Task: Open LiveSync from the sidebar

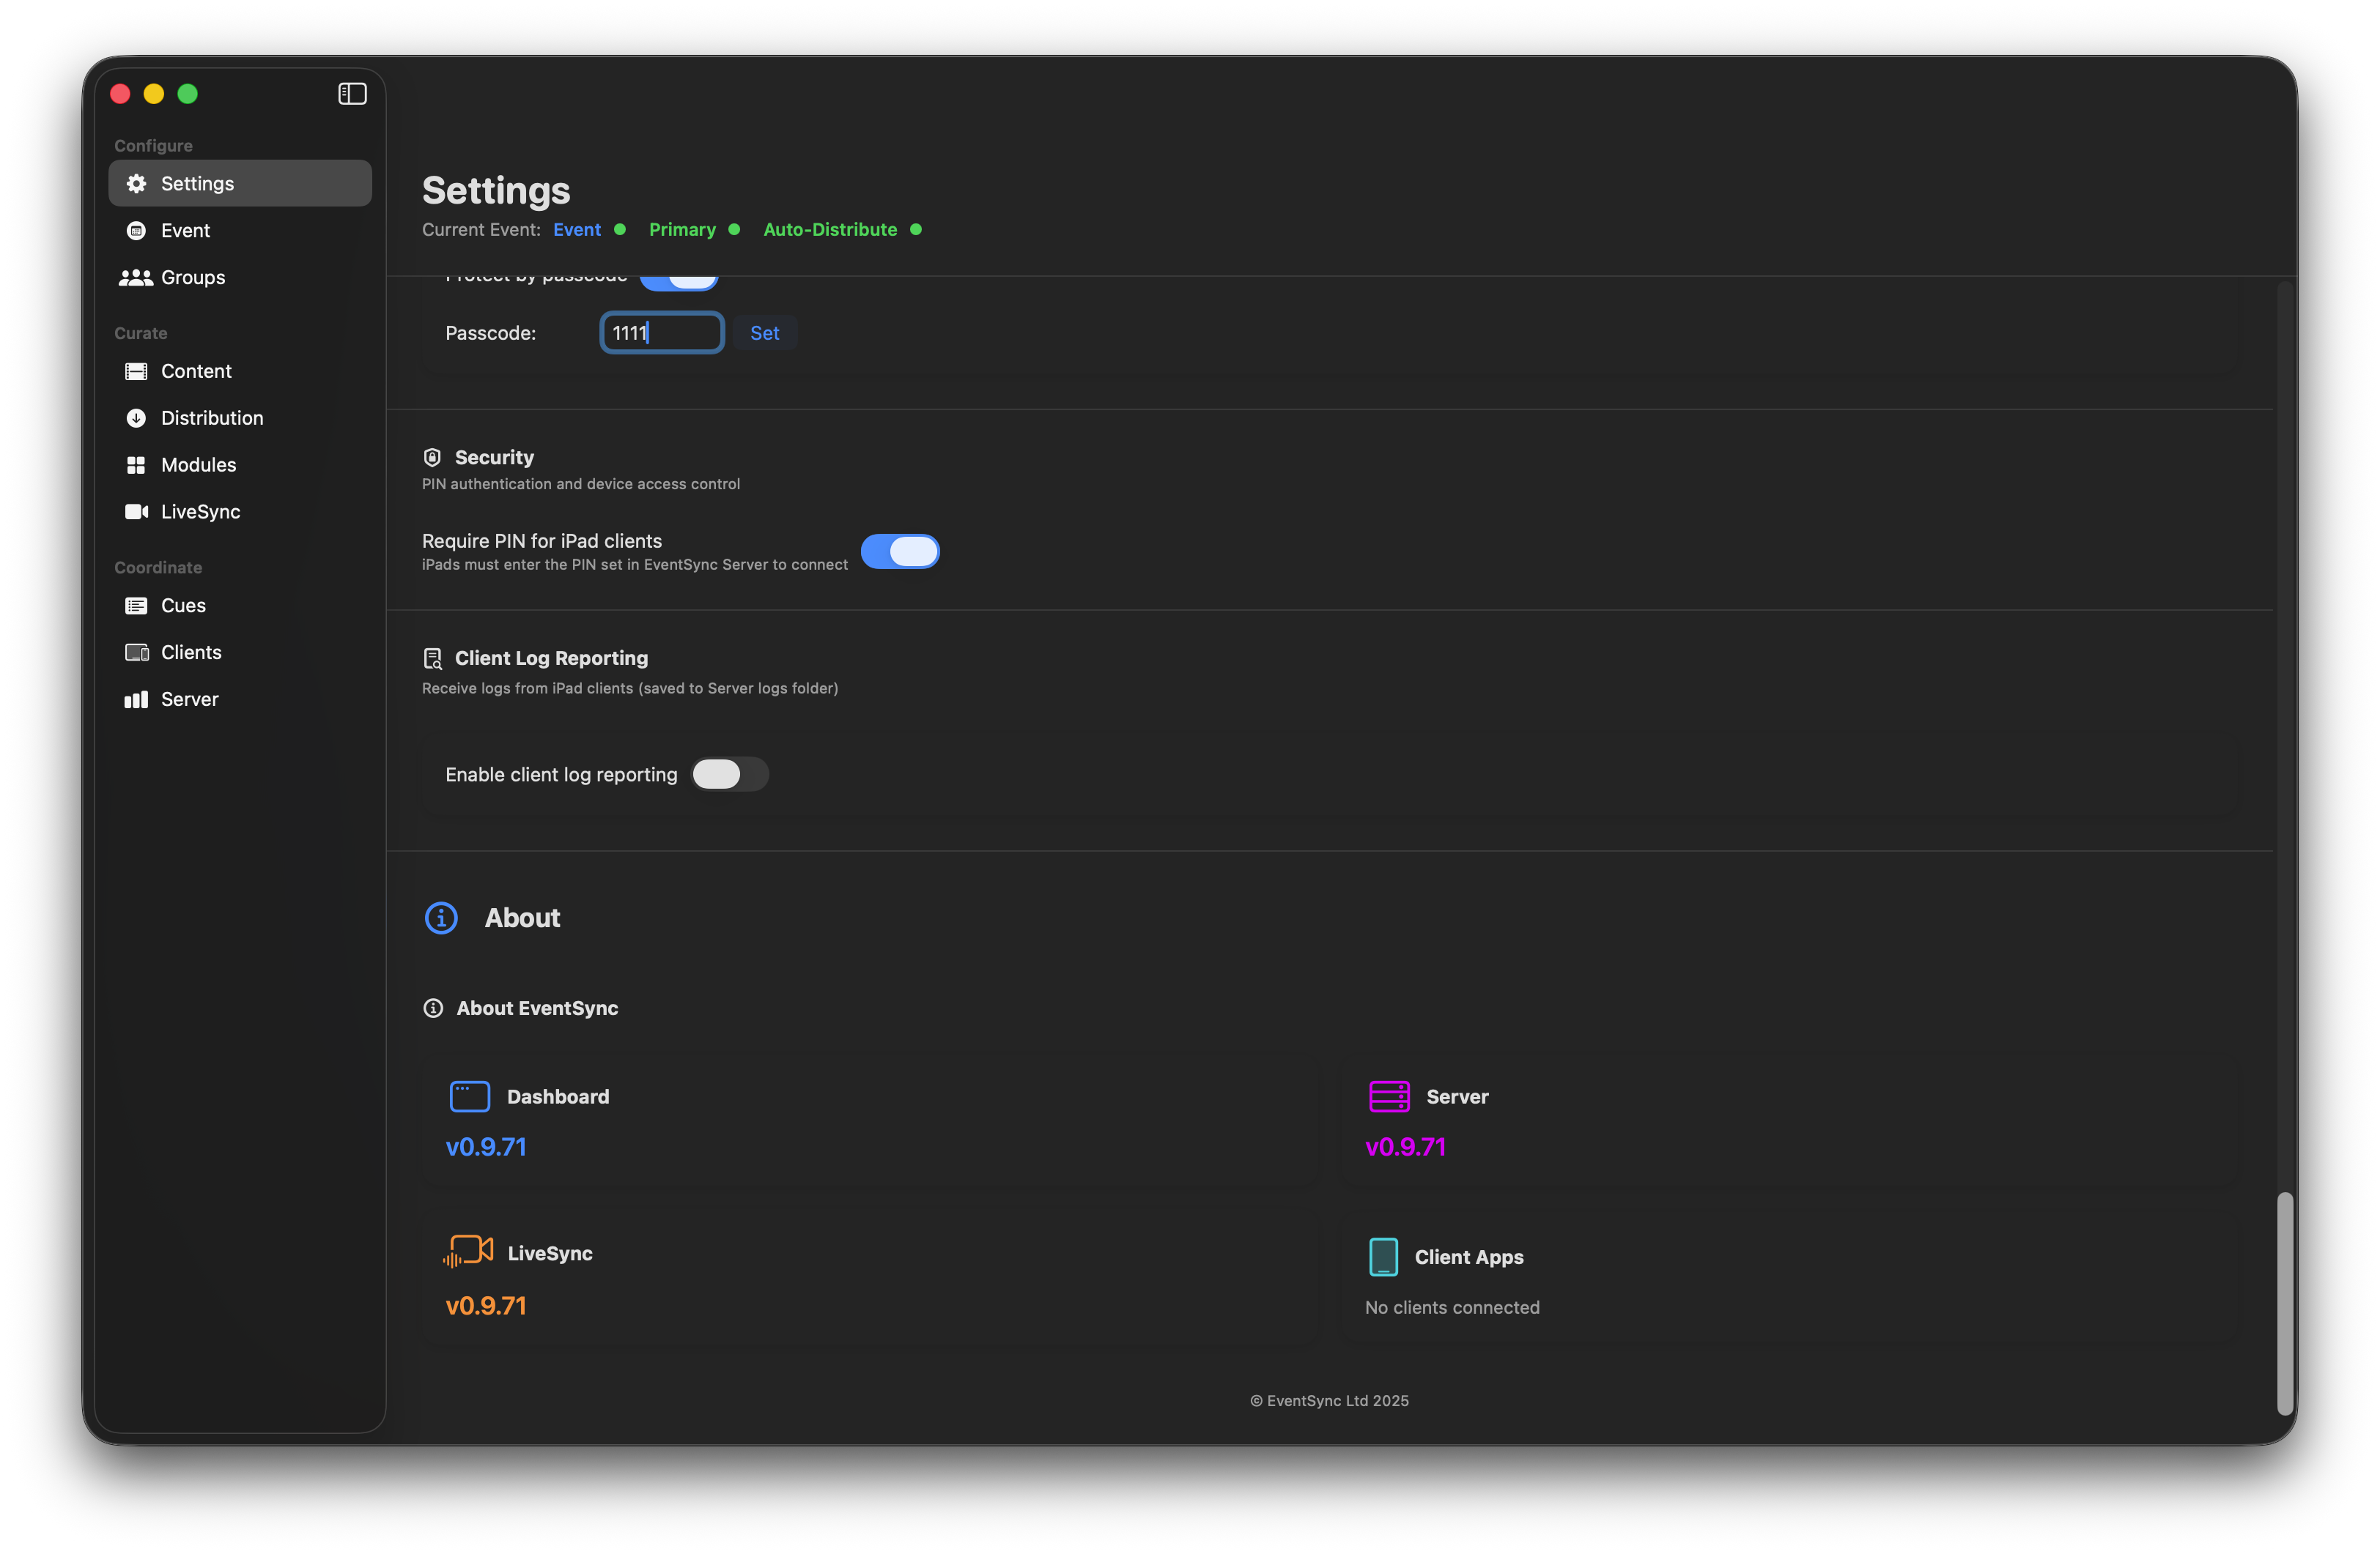Action: (x=240, y=512)
